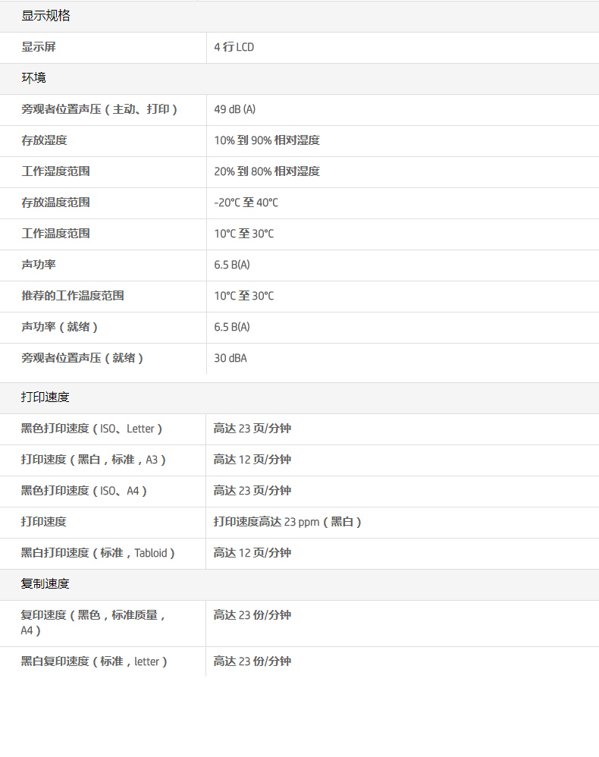Select the 20% 到 80% 相对湿度 value
Image resolution: width=599 pixels, height=757 pixels.
[266, 171]
